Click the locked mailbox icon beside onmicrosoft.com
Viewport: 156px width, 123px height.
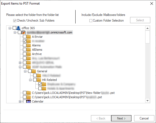coord(23,32)
